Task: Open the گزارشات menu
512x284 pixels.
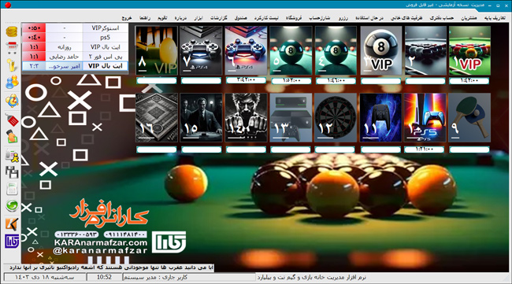Action: click(218, 18)
